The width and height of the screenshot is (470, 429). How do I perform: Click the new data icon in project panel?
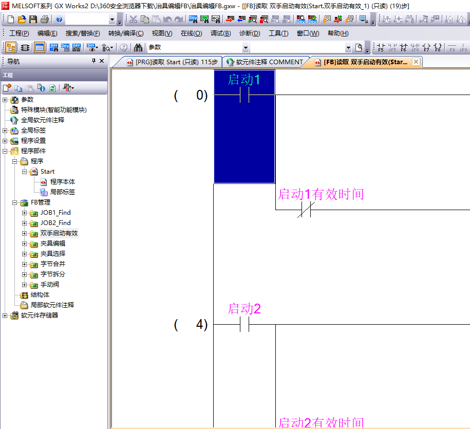click(7, 88)
